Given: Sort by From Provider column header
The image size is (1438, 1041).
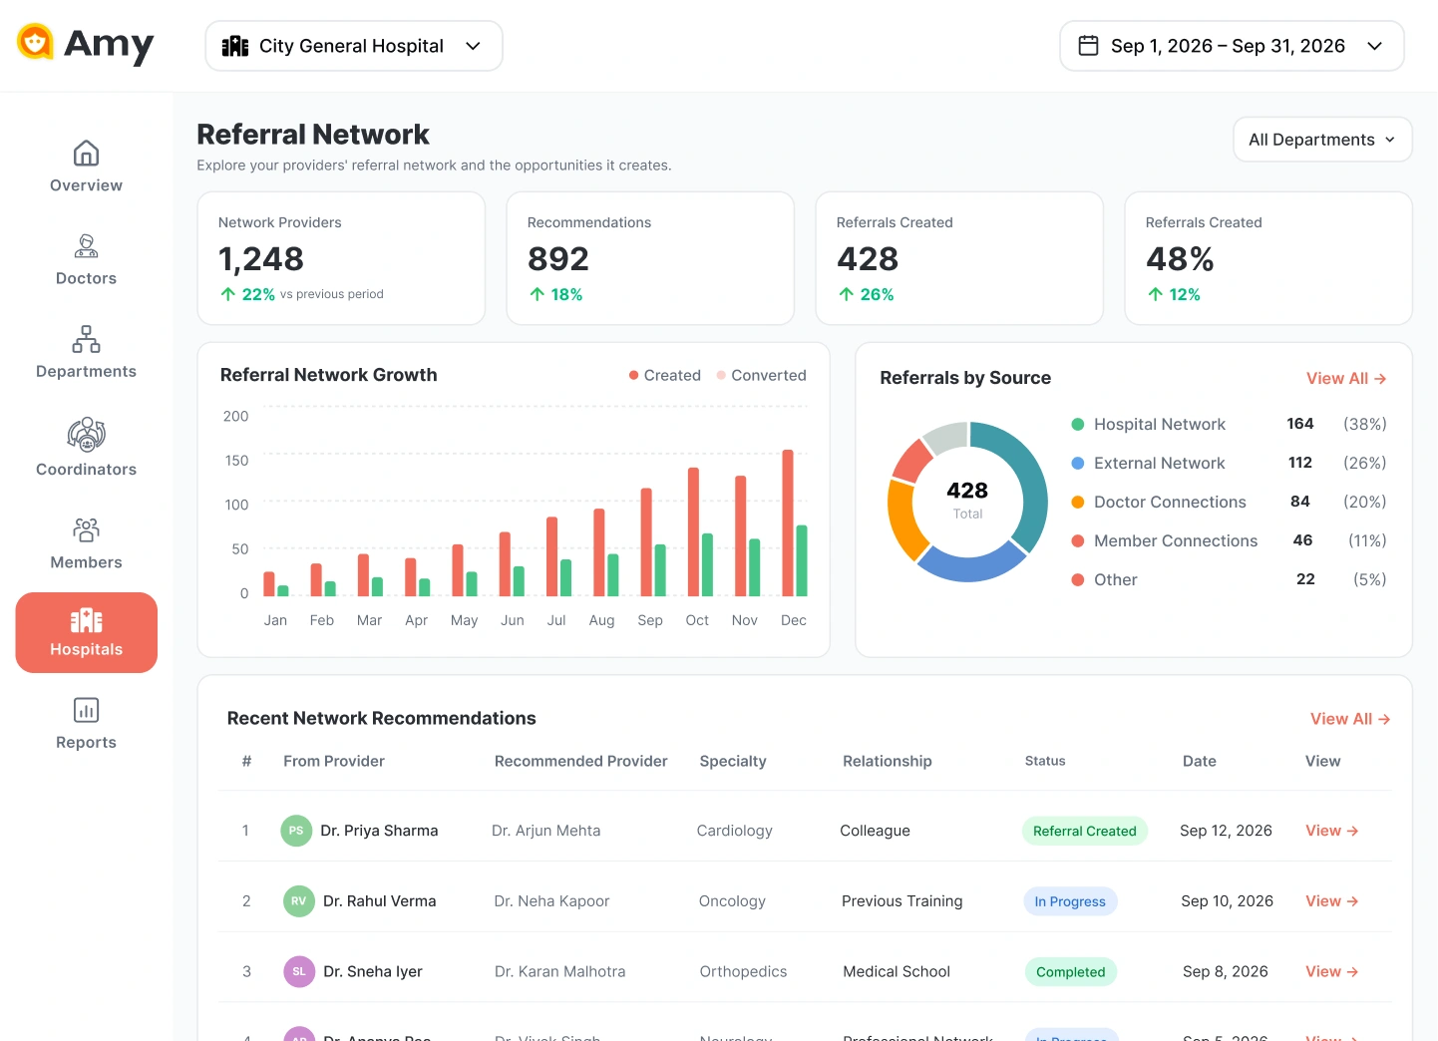Looking at the screenshot, I should 334,761.
